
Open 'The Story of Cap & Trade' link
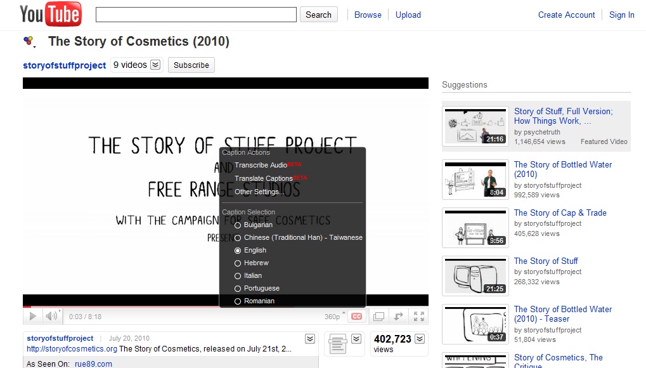(560, 213)
